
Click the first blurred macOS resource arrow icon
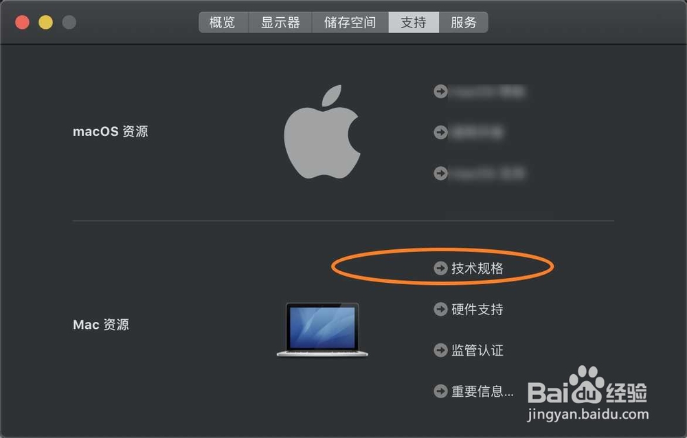pyautogui.click(x=440, y=91)
